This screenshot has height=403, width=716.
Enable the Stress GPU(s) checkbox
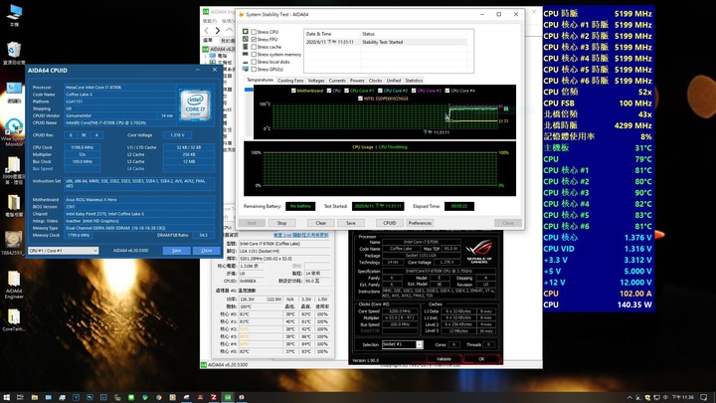[254, 69]
